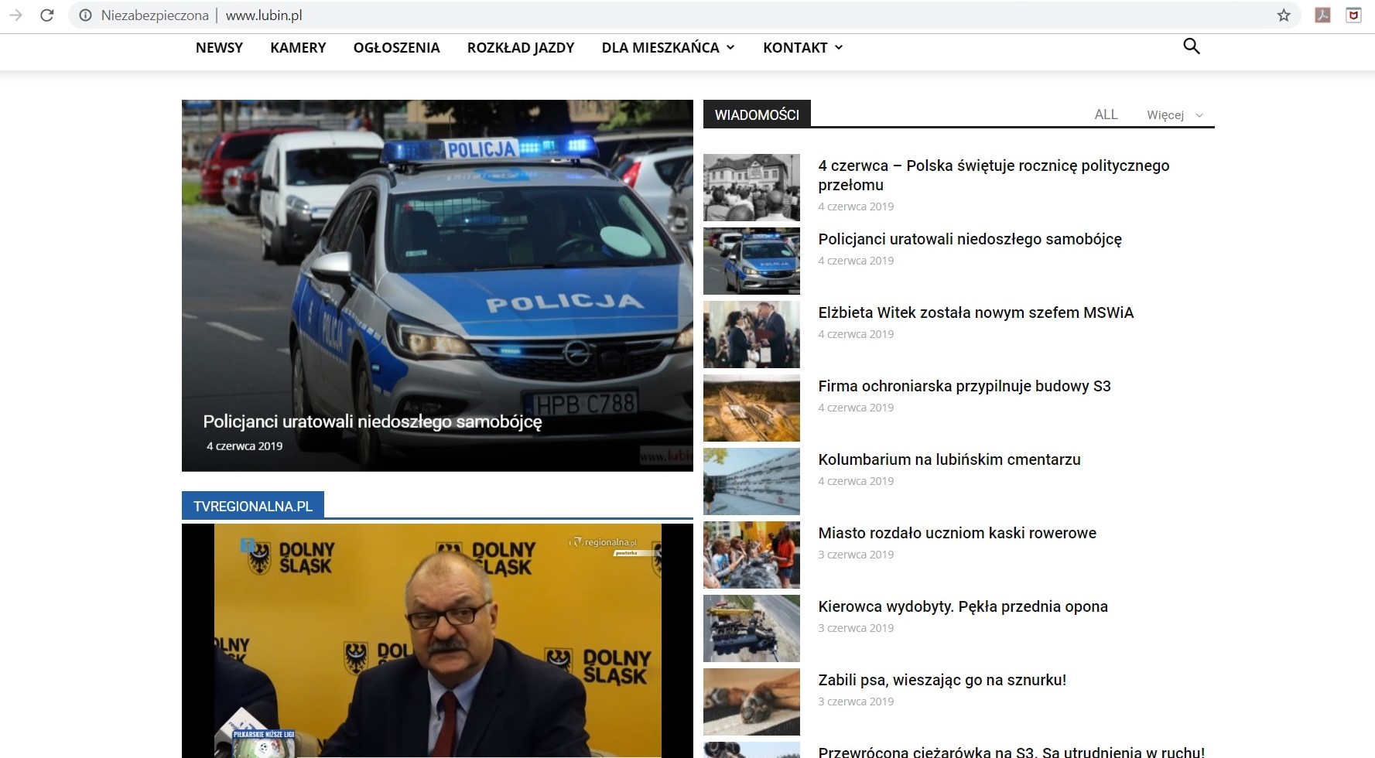1375x758 pixels.
Task: Bookmark the page with the star icon
Action: pos(1281,14)
